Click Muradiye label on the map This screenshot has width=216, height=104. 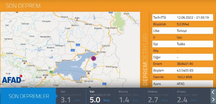click(x=101, y=52)
